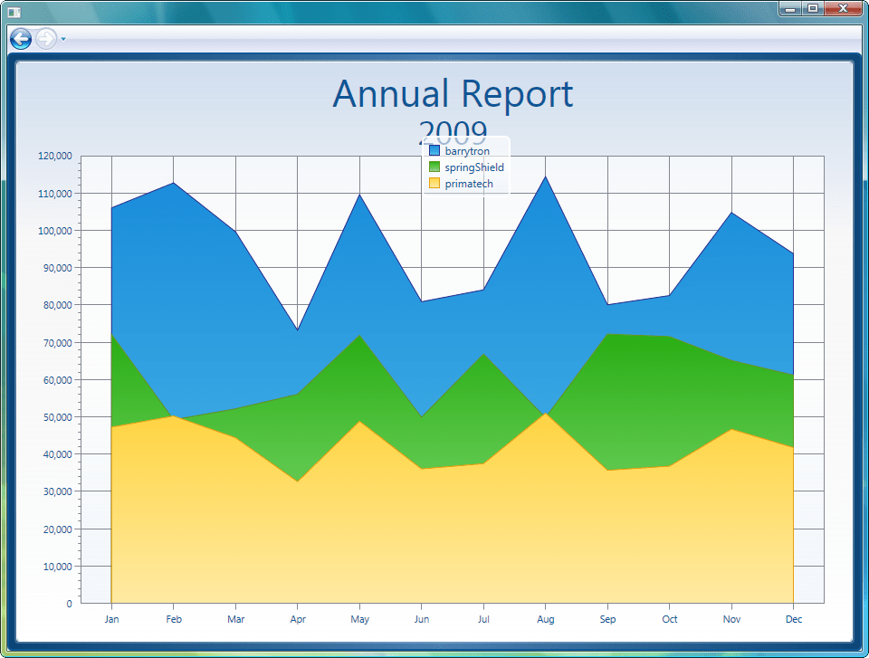Image resolution: width=869 pixels, height=658 pixels.
Task: Click the barrytron legend color icon
Action: point(436,150)
